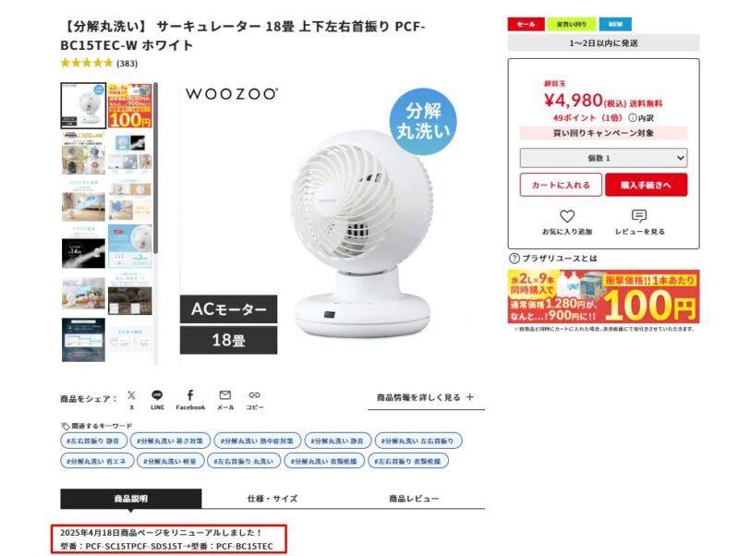
Task: Share product via LINE icon
Action: pos(157,395)
